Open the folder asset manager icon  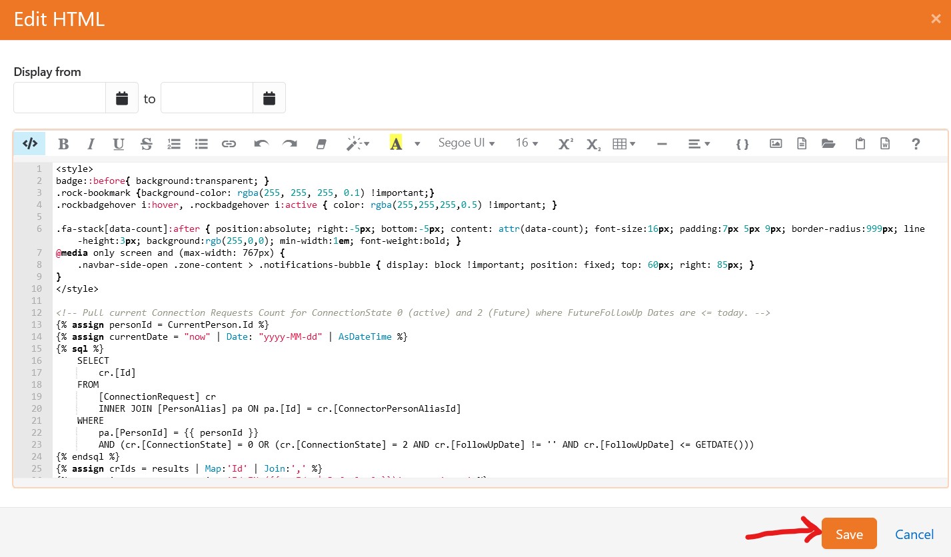click(x=828, y=143)
